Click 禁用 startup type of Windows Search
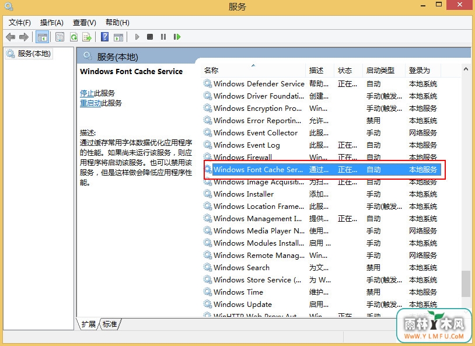Image resolution: width=475 pixels, height=346 pixels. (x=373, y=268)
